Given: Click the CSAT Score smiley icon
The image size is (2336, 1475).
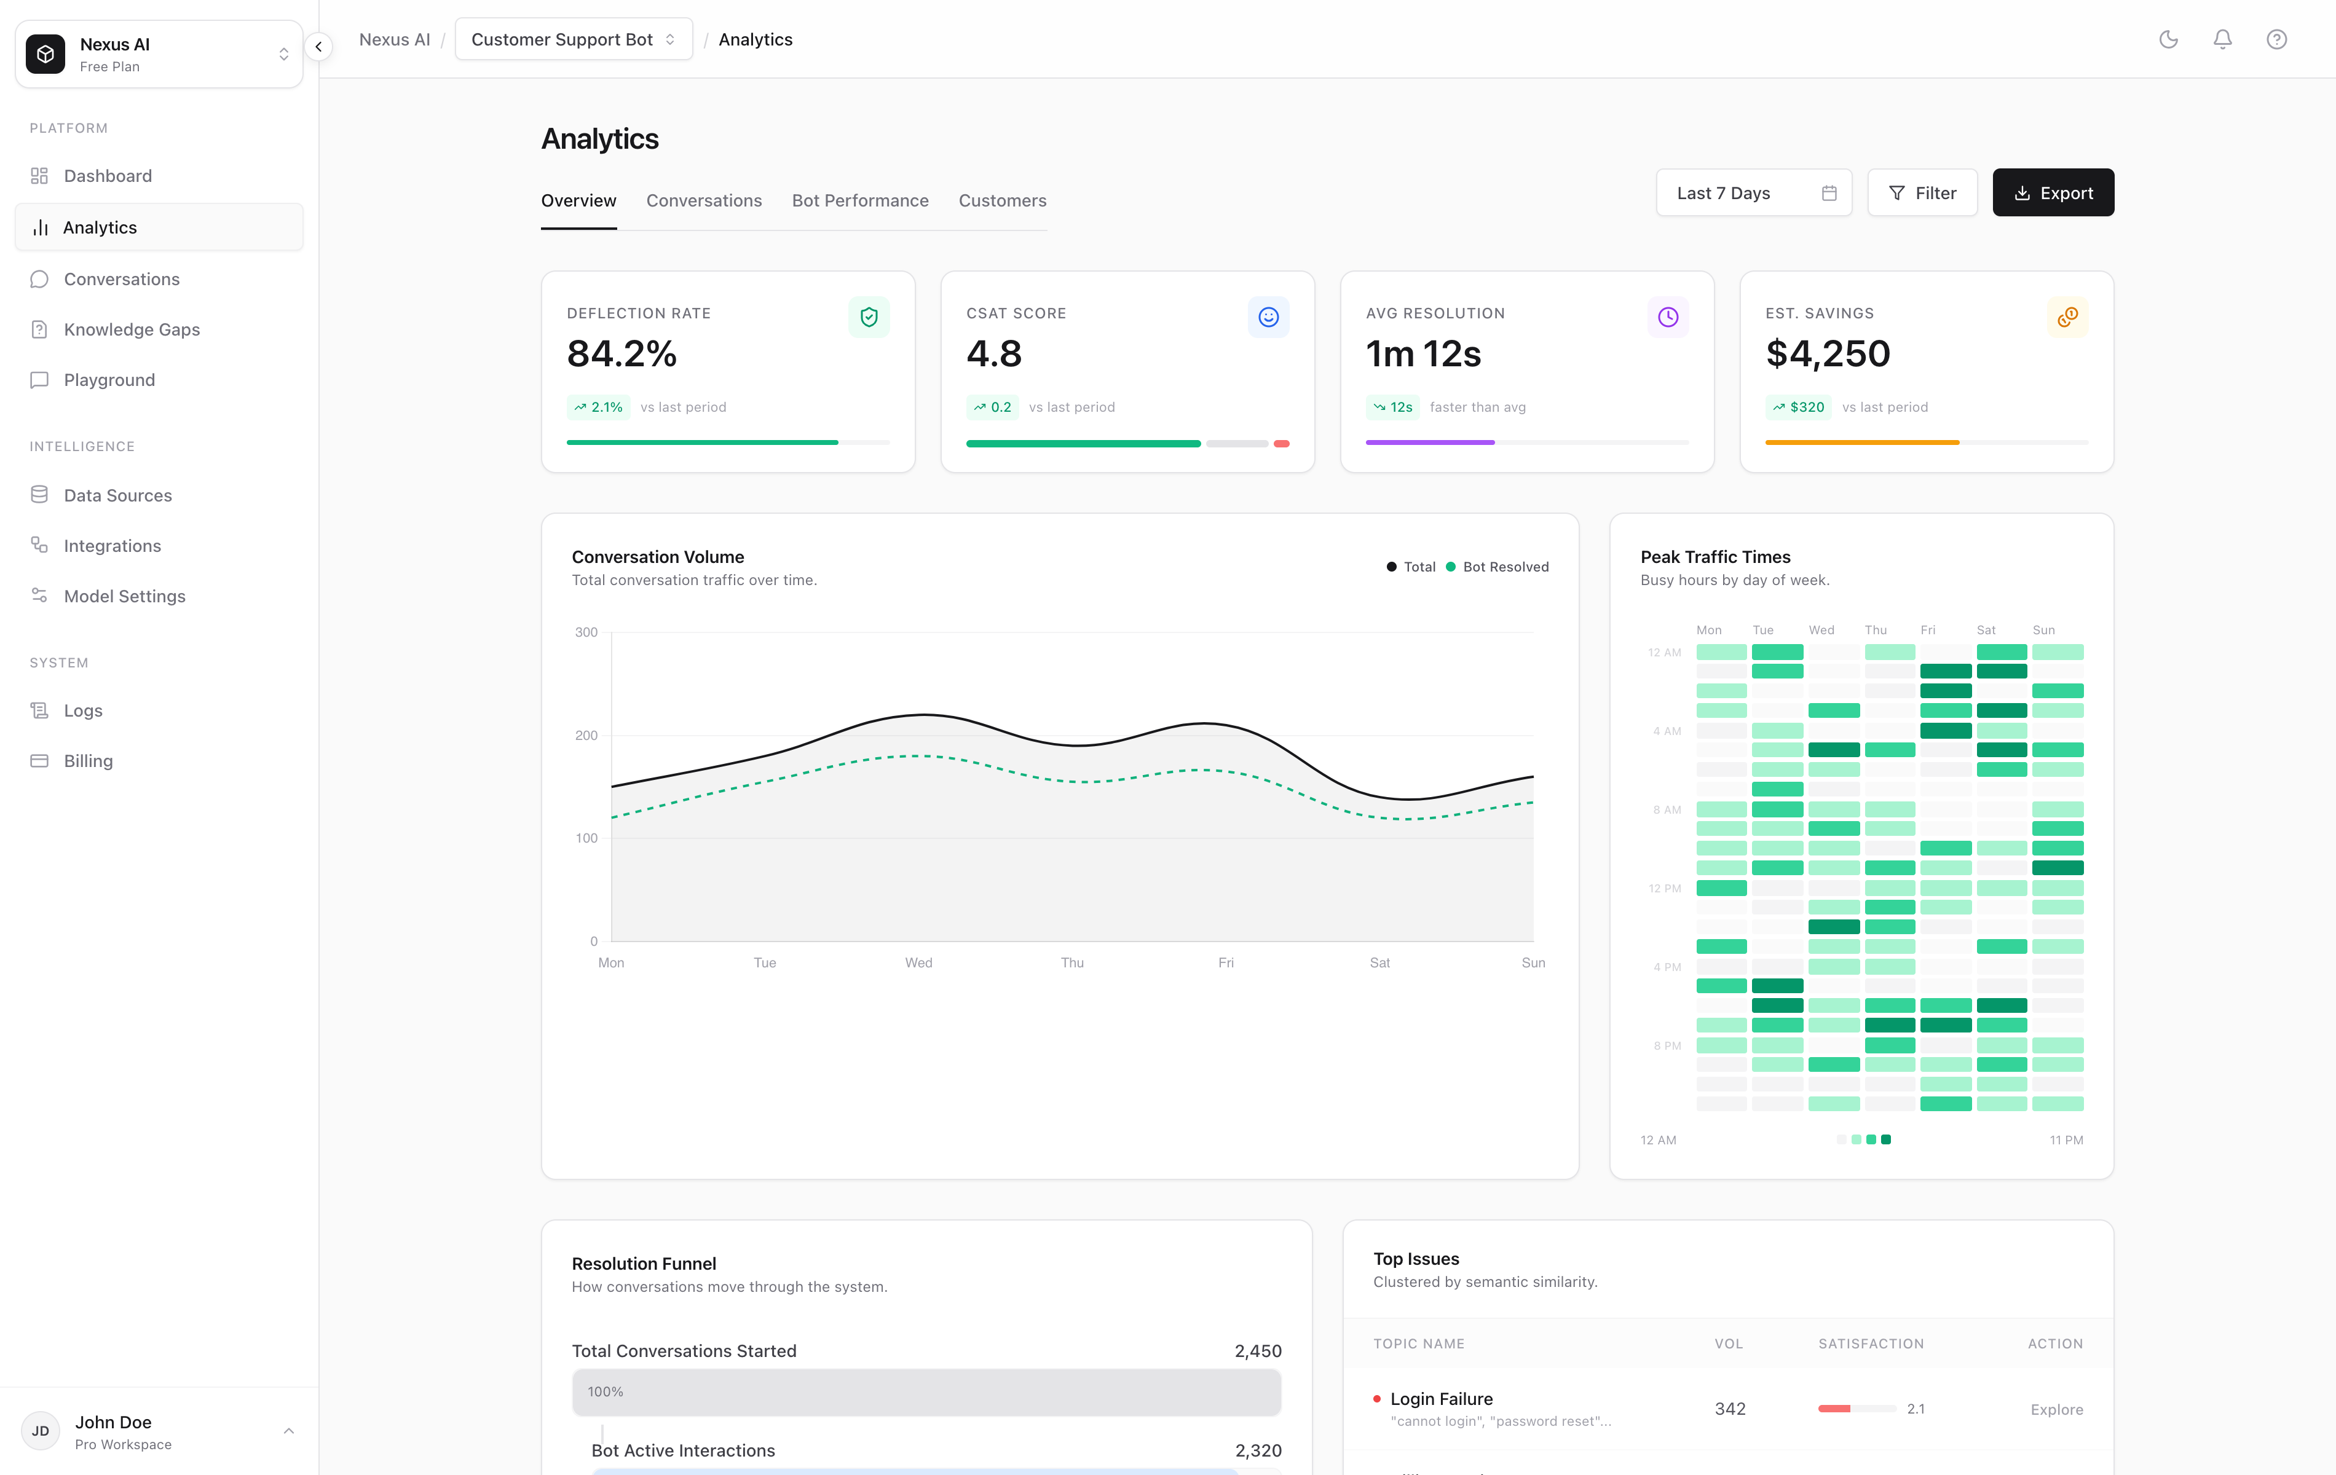Looking at the screenshot, I should point(1268,317).
